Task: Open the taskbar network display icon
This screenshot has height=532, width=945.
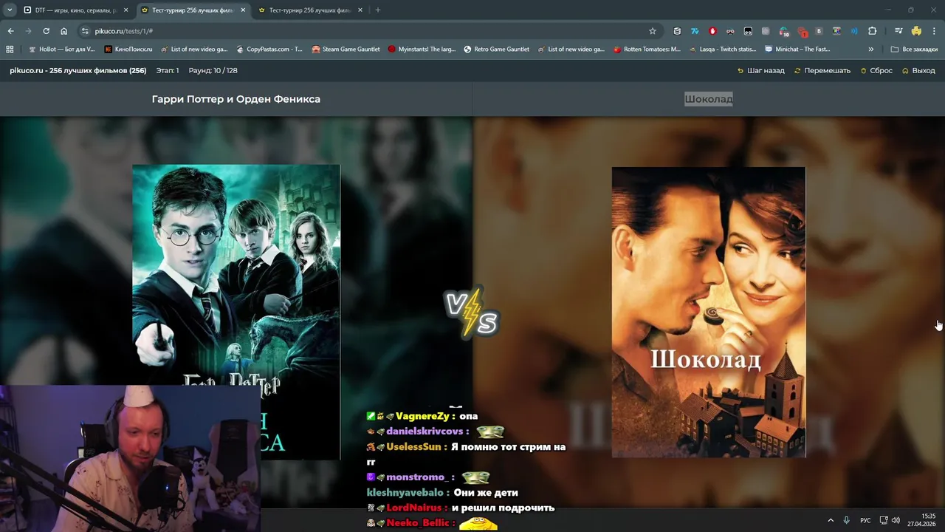Action: pyautogui.click(x=884, y=520)
